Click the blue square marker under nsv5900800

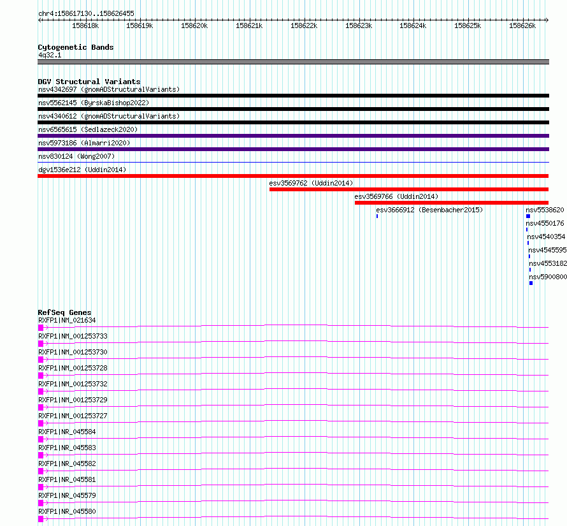531,283
